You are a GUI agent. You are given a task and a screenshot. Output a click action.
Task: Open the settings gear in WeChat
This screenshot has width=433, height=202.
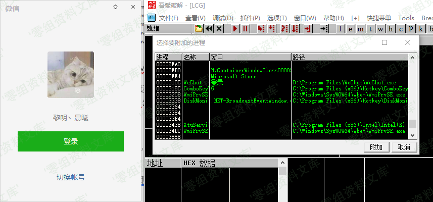(115, 7)
